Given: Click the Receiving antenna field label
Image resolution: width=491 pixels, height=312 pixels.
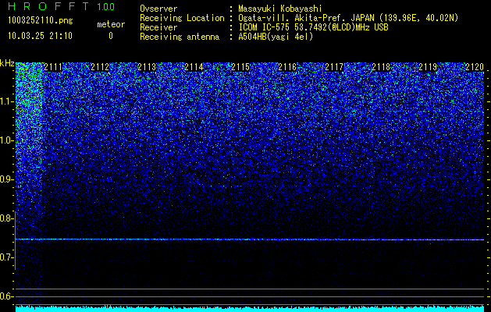Looking at the screenshot, I should pos(180,37).
